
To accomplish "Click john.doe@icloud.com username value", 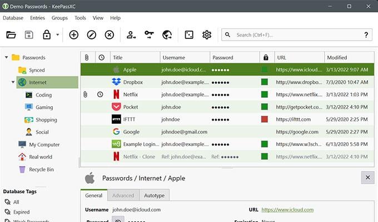I will click(136, 210).
